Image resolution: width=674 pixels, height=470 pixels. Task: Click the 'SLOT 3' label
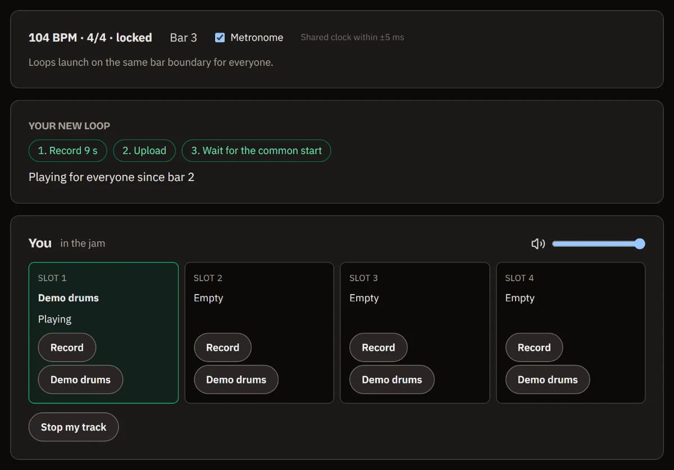pos(363,278)
